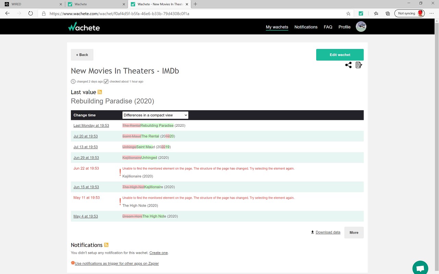Open browser collections icon
Image resolution: width=439 pixels, height=274 pixels.
pos(388,13)
